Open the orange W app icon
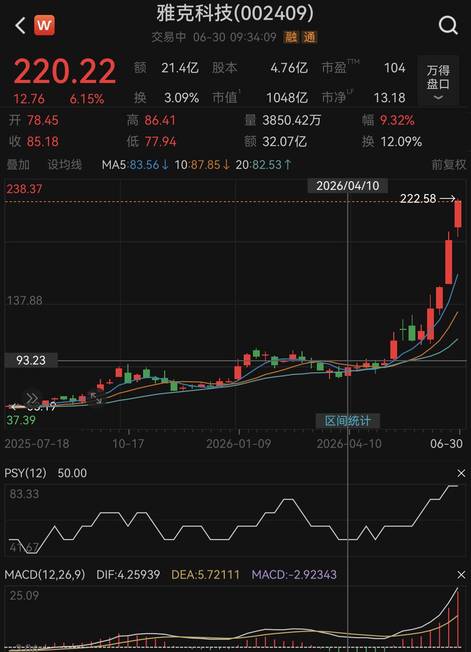471x652 pixels. (44, 26)
